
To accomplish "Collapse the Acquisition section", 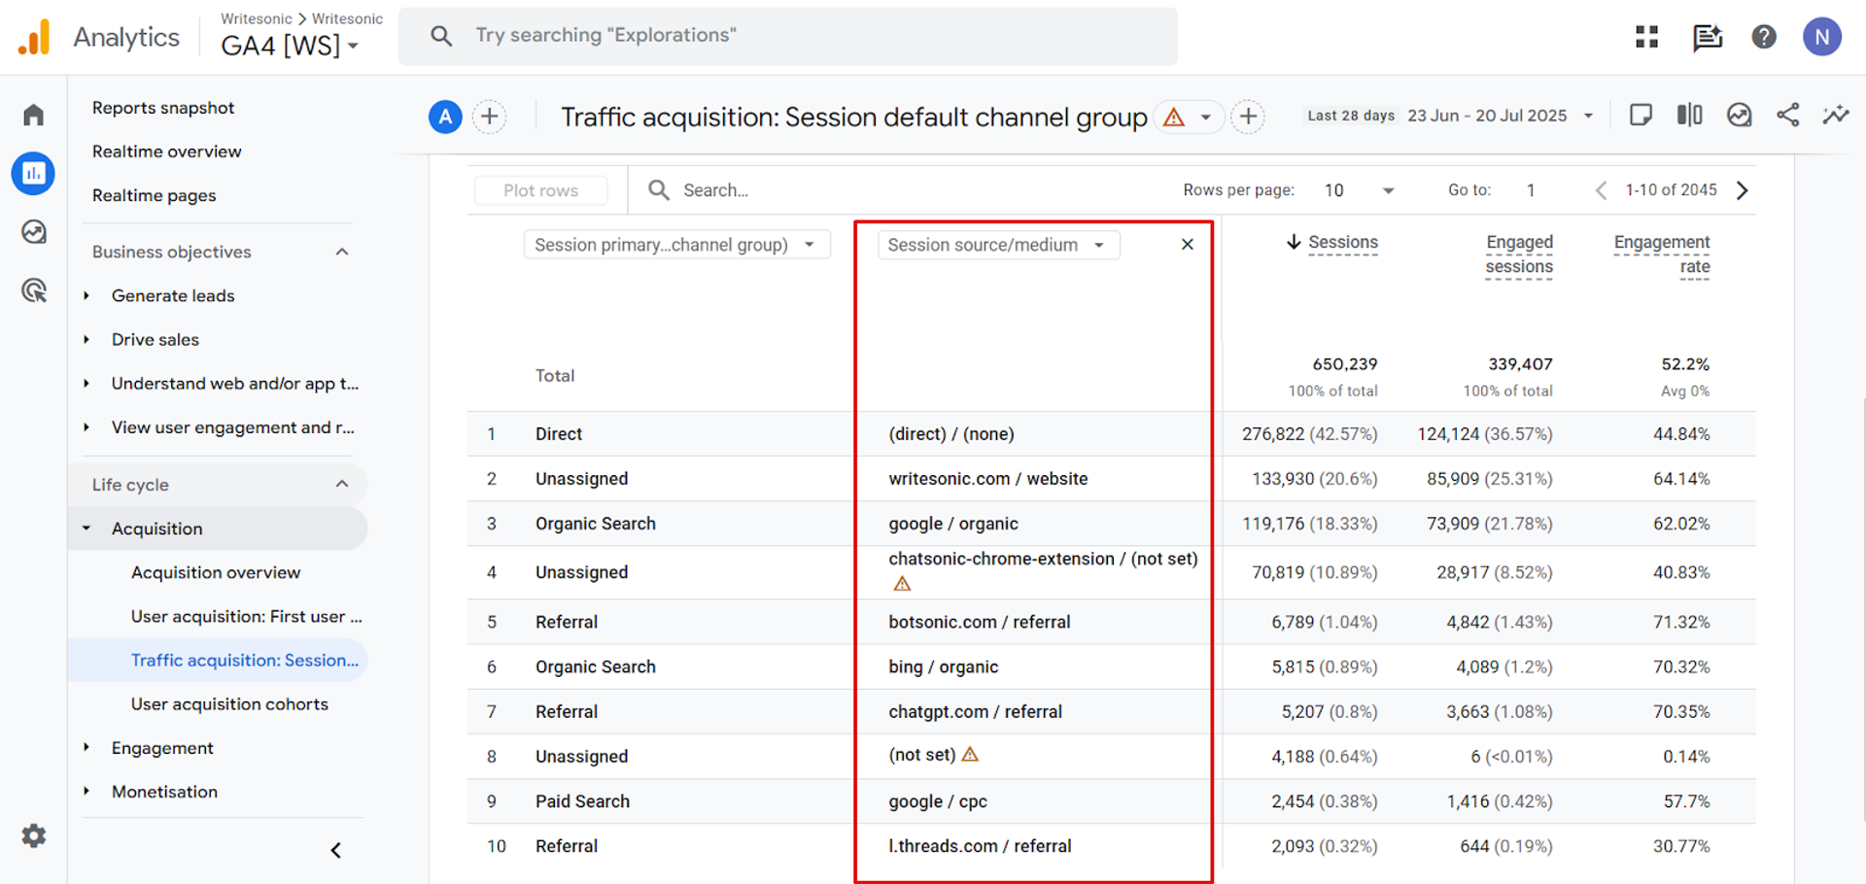I will (x=86, y=528).
